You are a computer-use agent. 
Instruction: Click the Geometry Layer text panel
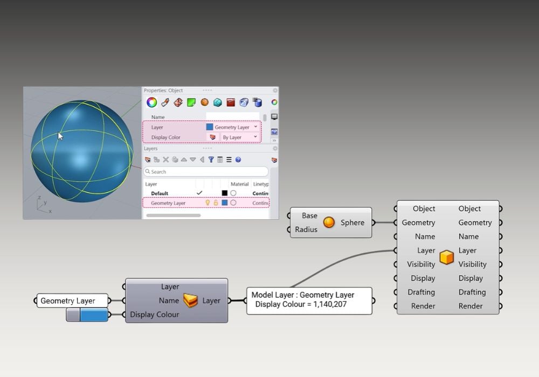tap(72, 301)
